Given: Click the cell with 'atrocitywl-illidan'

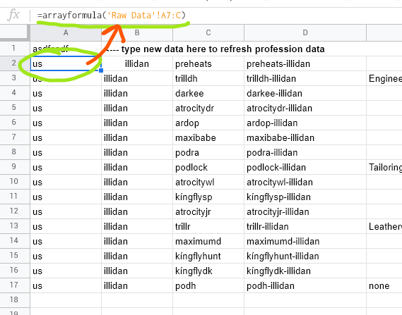Looking at the screenshot, I should click(305, 183).
